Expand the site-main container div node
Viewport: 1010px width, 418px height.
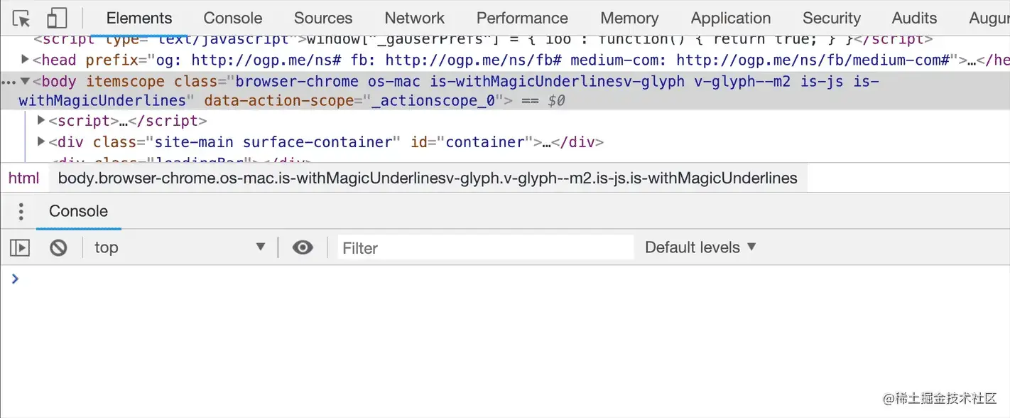click(x=41, y=141)
